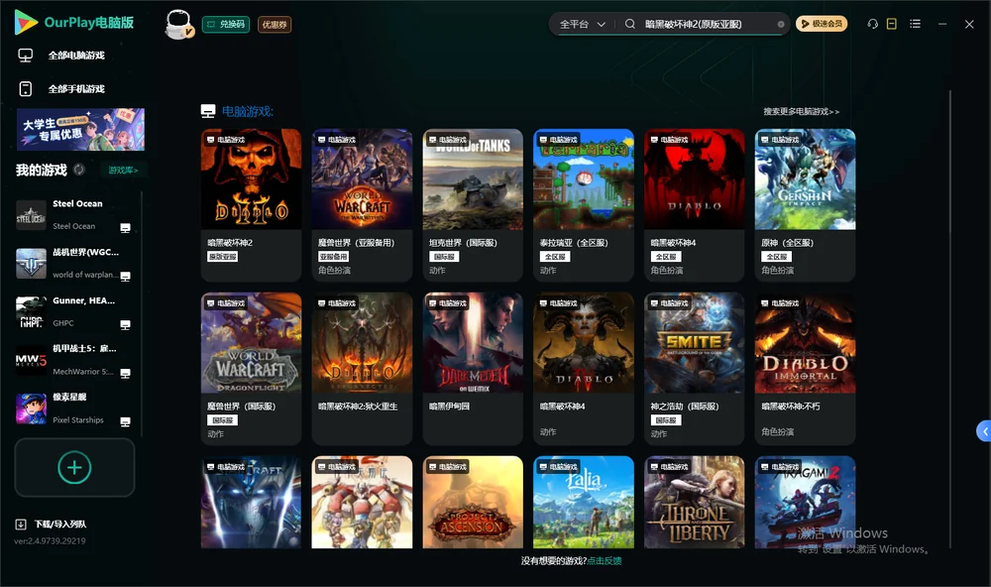Clear the search box text
This screenshot has height=587, width=991.
click(781, 24)
